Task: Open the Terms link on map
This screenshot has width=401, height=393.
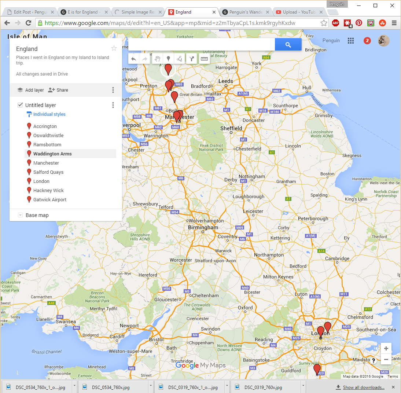Action: click(393, 377)
